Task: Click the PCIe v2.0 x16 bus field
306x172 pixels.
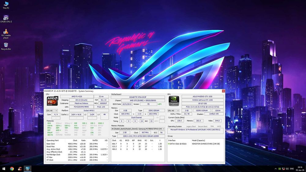Action: [x=203, y=107]
